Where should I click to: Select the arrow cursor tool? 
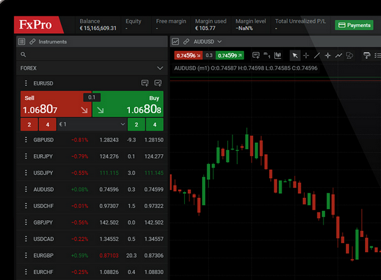296,56
